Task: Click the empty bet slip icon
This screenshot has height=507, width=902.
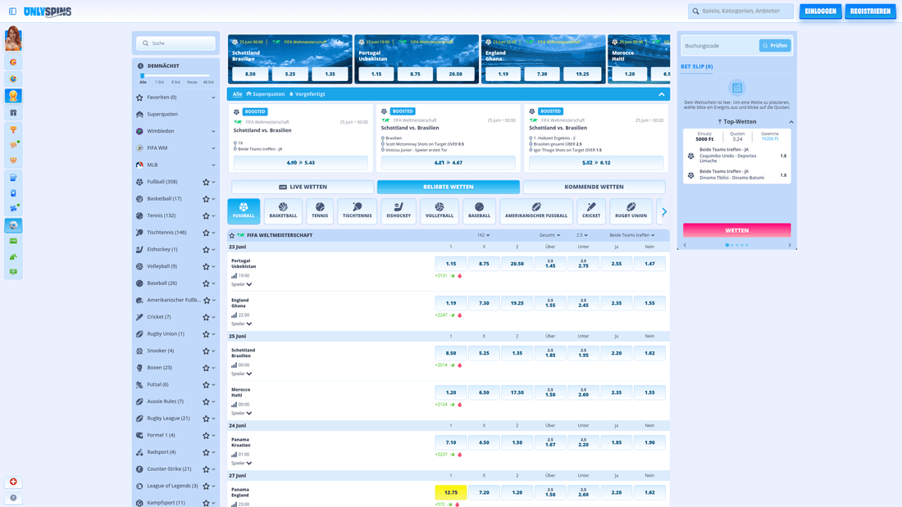Action: pyautogui.click(x=737, y=88)
